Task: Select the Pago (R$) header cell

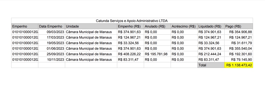Action: pos(239,26)
